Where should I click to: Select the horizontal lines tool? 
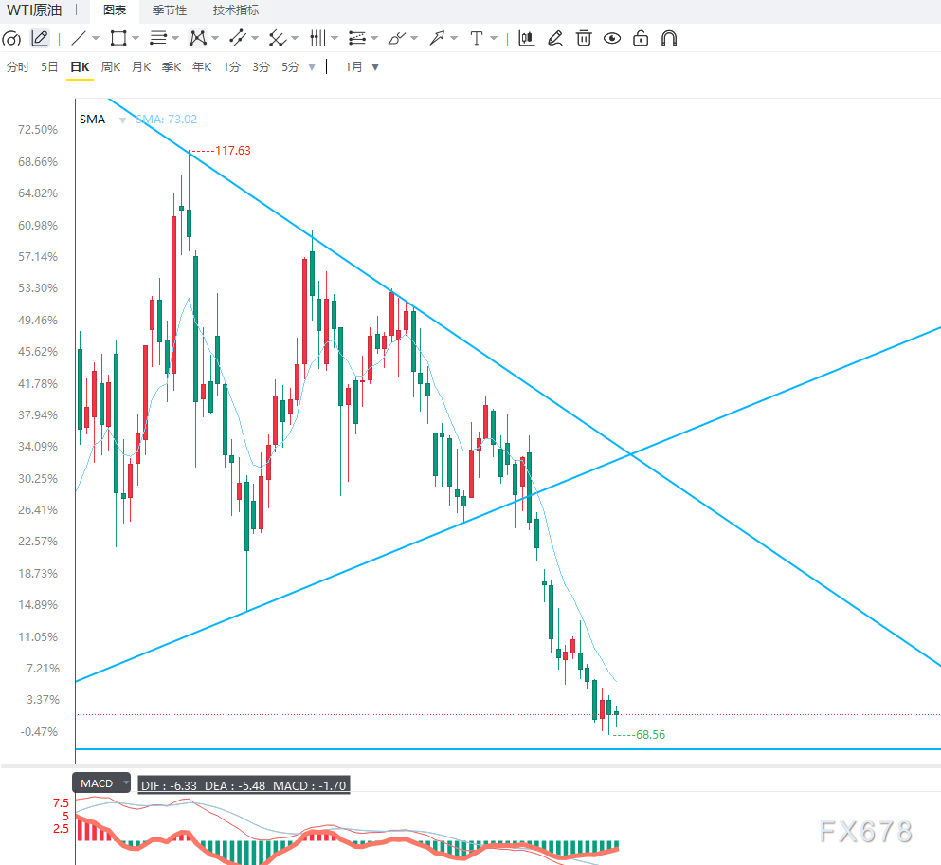(158, 39)
